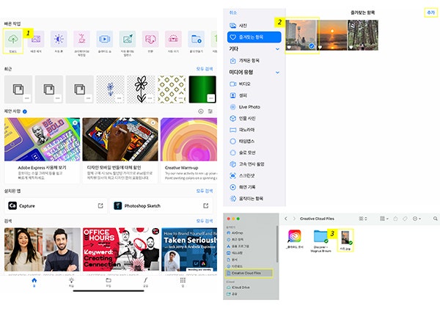Open the Taken Seriously video card
Viewport: 440px width, 311px height.
click(x=189, y=249)
